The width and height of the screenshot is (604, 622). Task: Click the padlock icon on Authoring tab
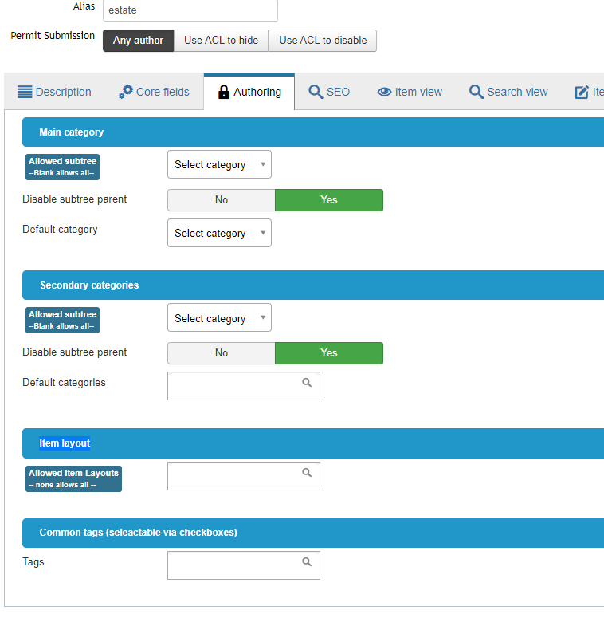click(224, 92)
